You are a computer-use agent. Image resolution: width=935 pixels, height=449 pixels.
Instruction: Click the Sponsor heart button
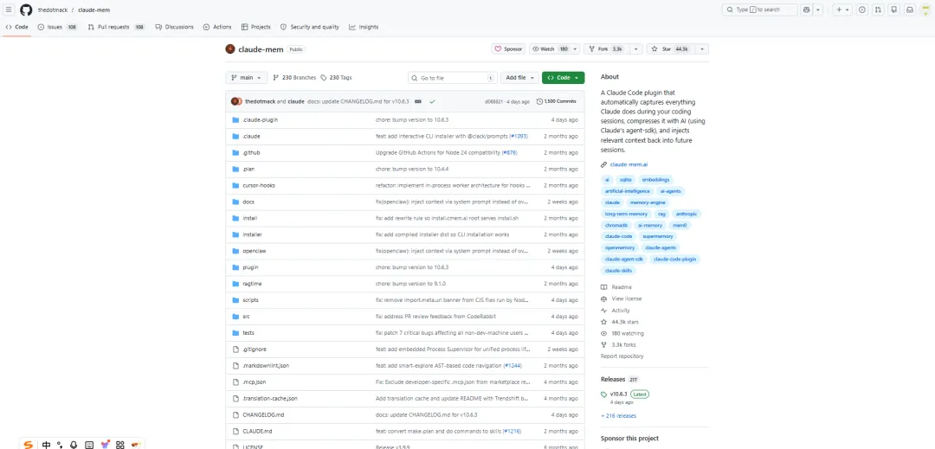pos(508,48)
